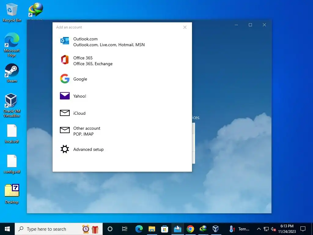
Task: Open File Explorer from the taskbar
Action: (152, 229)
